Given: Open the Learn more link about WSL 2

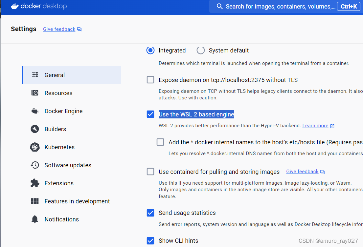Looking at the screenshot, I should (x=315, y=125).
